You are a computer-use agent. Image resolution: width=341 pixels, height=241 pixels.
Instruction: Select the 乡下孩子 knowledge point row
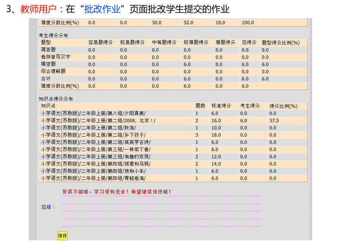tap(93, 135)
